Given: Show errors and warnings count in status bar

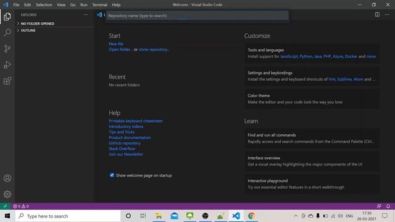Looking at the screenshot, I should pyautogui.click(x=21, y=206).
